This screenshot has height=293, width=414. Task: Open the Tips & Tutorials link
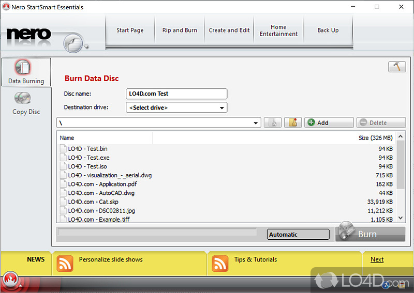point(255,259)
